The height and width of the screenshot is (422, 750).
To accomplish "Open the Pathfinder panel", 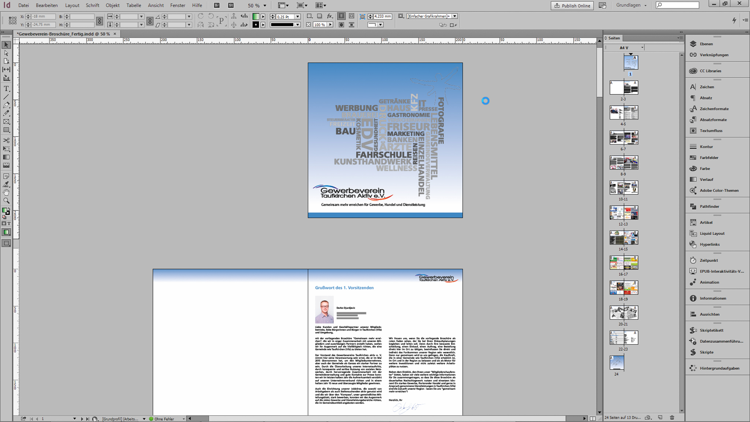I will point(709,206).
